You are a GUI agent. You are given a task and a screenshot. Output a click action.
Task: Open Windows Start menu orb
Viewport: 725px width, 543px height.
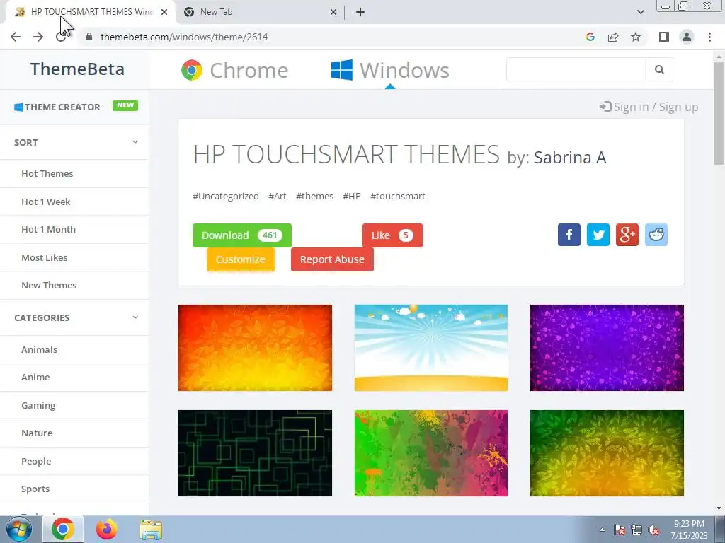point(18,530)
